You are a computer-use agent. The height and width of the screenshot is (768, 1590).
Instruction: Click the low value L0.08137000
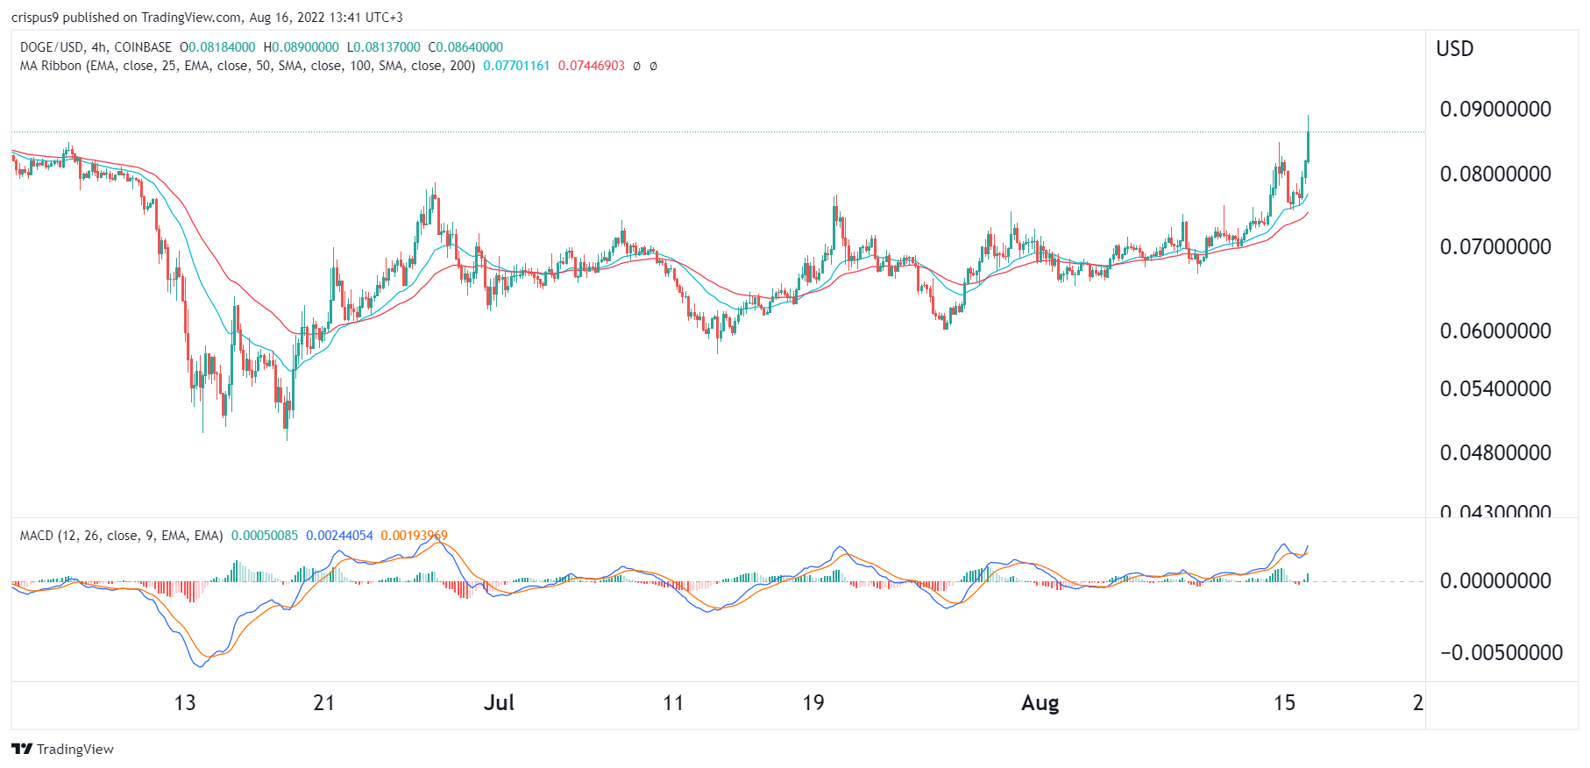click(384, 47)
